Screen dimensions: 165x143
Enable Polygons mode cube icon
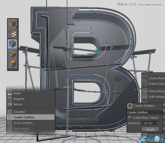12,63
